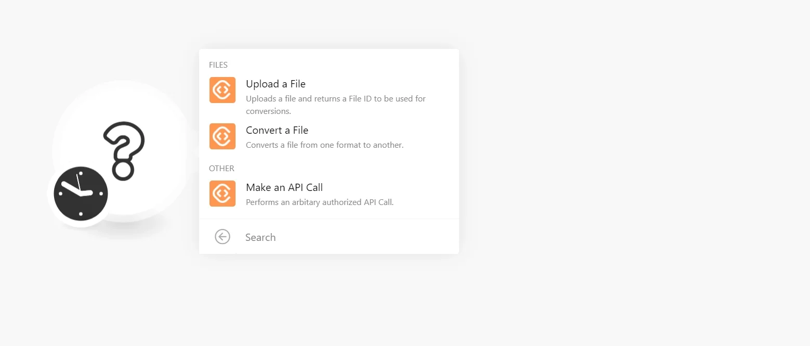Click the white ring around the clock
810x346 pixels.
[x=50, y=194]
